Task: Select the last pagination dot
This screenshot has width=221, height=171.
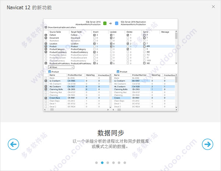Action: coord(125,163)
